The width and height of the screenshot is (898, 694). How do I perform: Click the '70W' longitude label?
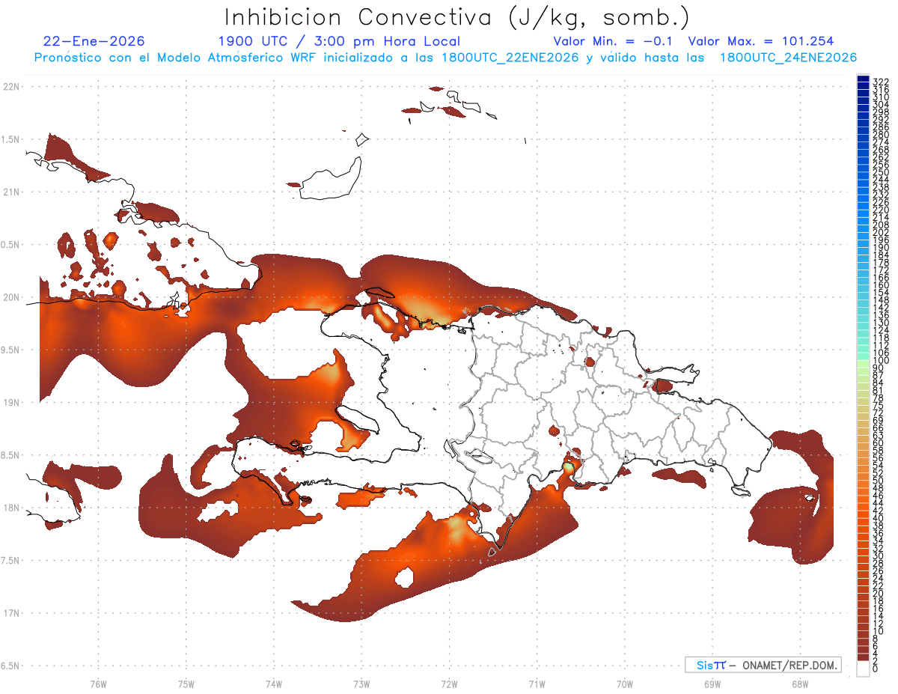(625, 684)
